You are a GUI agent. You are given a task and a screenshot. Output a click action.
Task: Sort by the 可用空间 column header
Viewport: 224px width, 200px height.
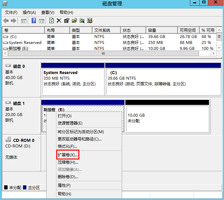pos(189,30)
